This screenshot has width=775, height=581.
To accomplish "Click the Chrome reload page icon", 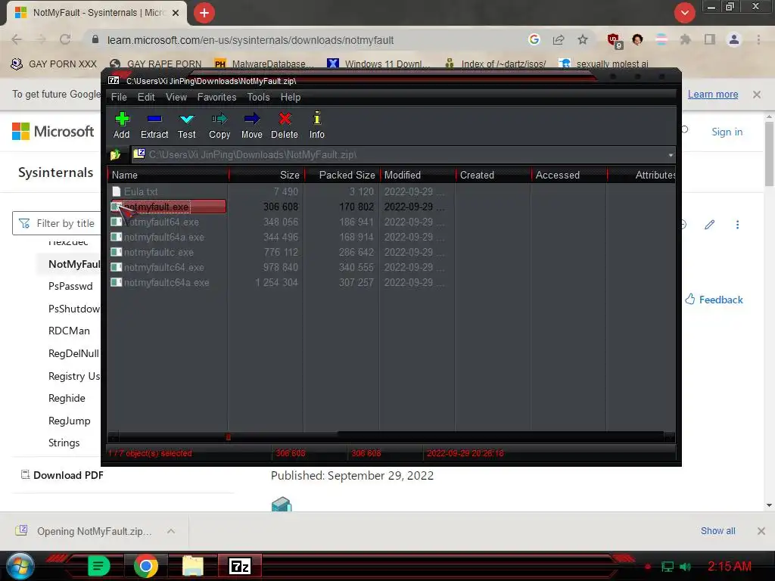I will click(65, 39).
